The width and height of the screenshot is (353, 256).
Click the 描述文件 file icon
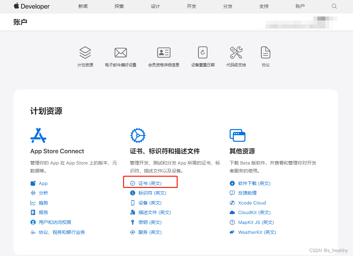click(x=133, y=212)
